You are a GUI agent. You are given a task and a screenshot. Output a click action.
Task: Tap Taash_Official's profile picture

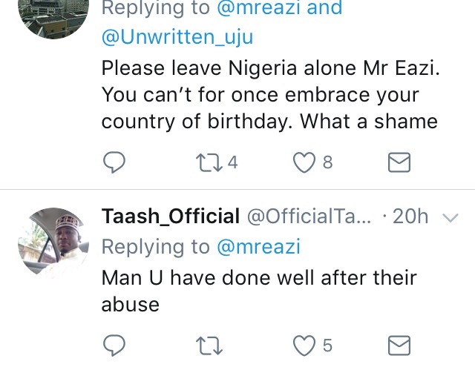pos(53,242)
